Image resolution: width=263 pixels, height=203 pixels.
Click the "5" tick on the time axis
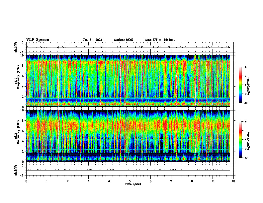pos(130,181)
